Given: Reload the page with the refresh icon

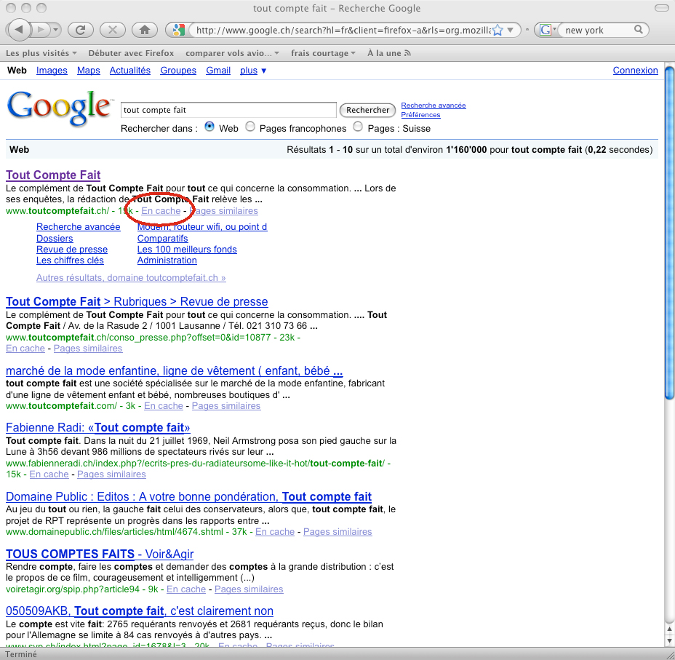Looking at the screenshot, I should (x=80, y=30).
